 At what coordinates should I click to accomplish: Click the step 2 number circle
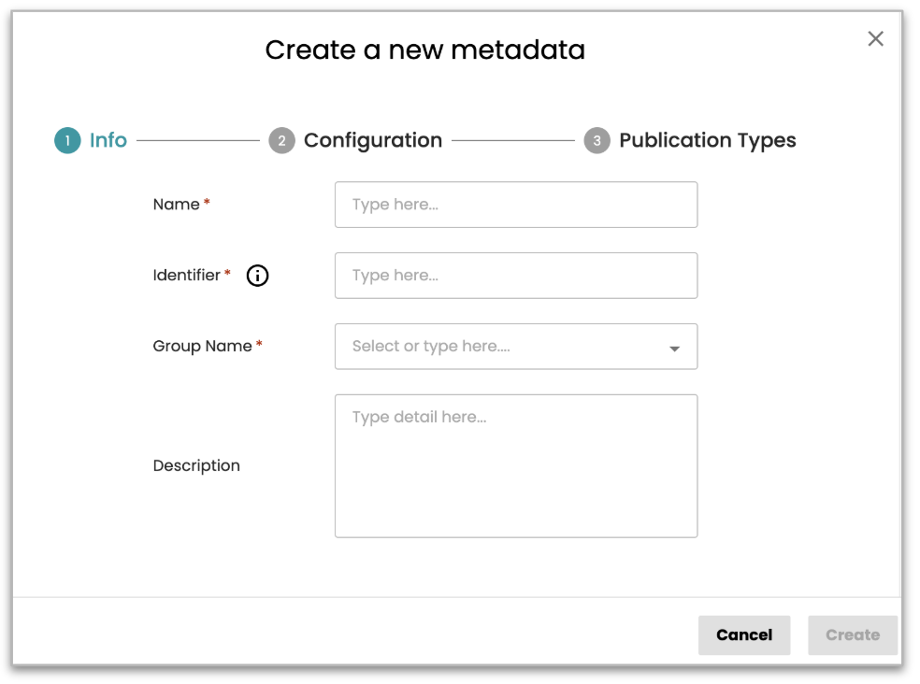[281, 141]
